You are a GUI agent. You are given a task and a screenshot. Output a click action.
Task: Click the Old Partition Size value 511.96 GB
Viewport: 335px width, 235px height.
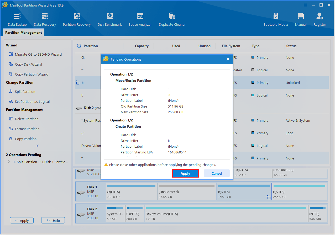click(176, 106)
